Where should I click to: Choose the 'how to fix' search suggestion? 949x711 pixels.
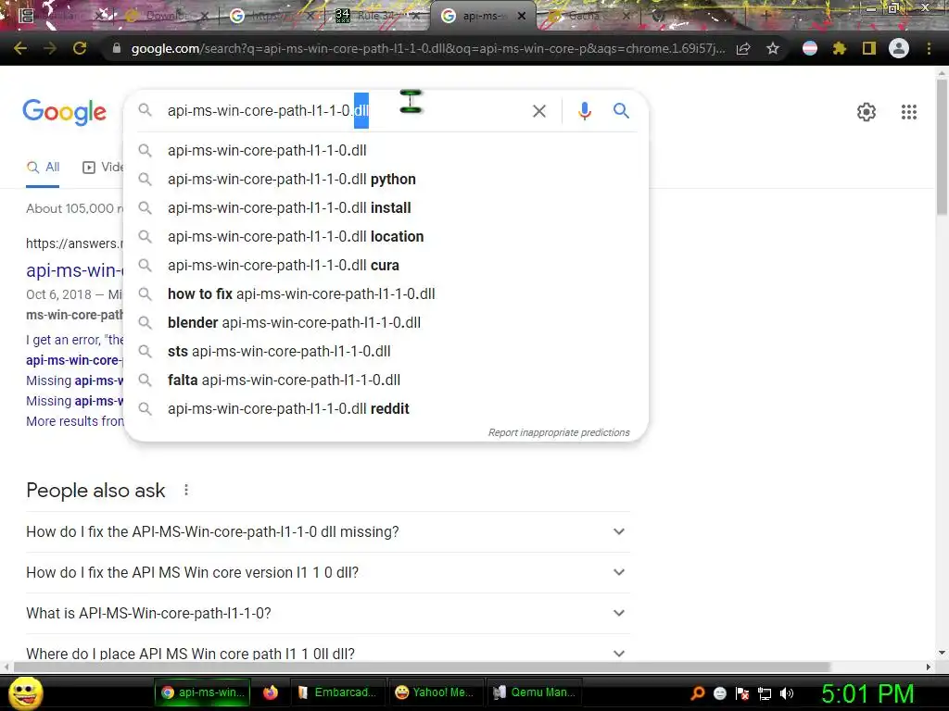point(386,293)
